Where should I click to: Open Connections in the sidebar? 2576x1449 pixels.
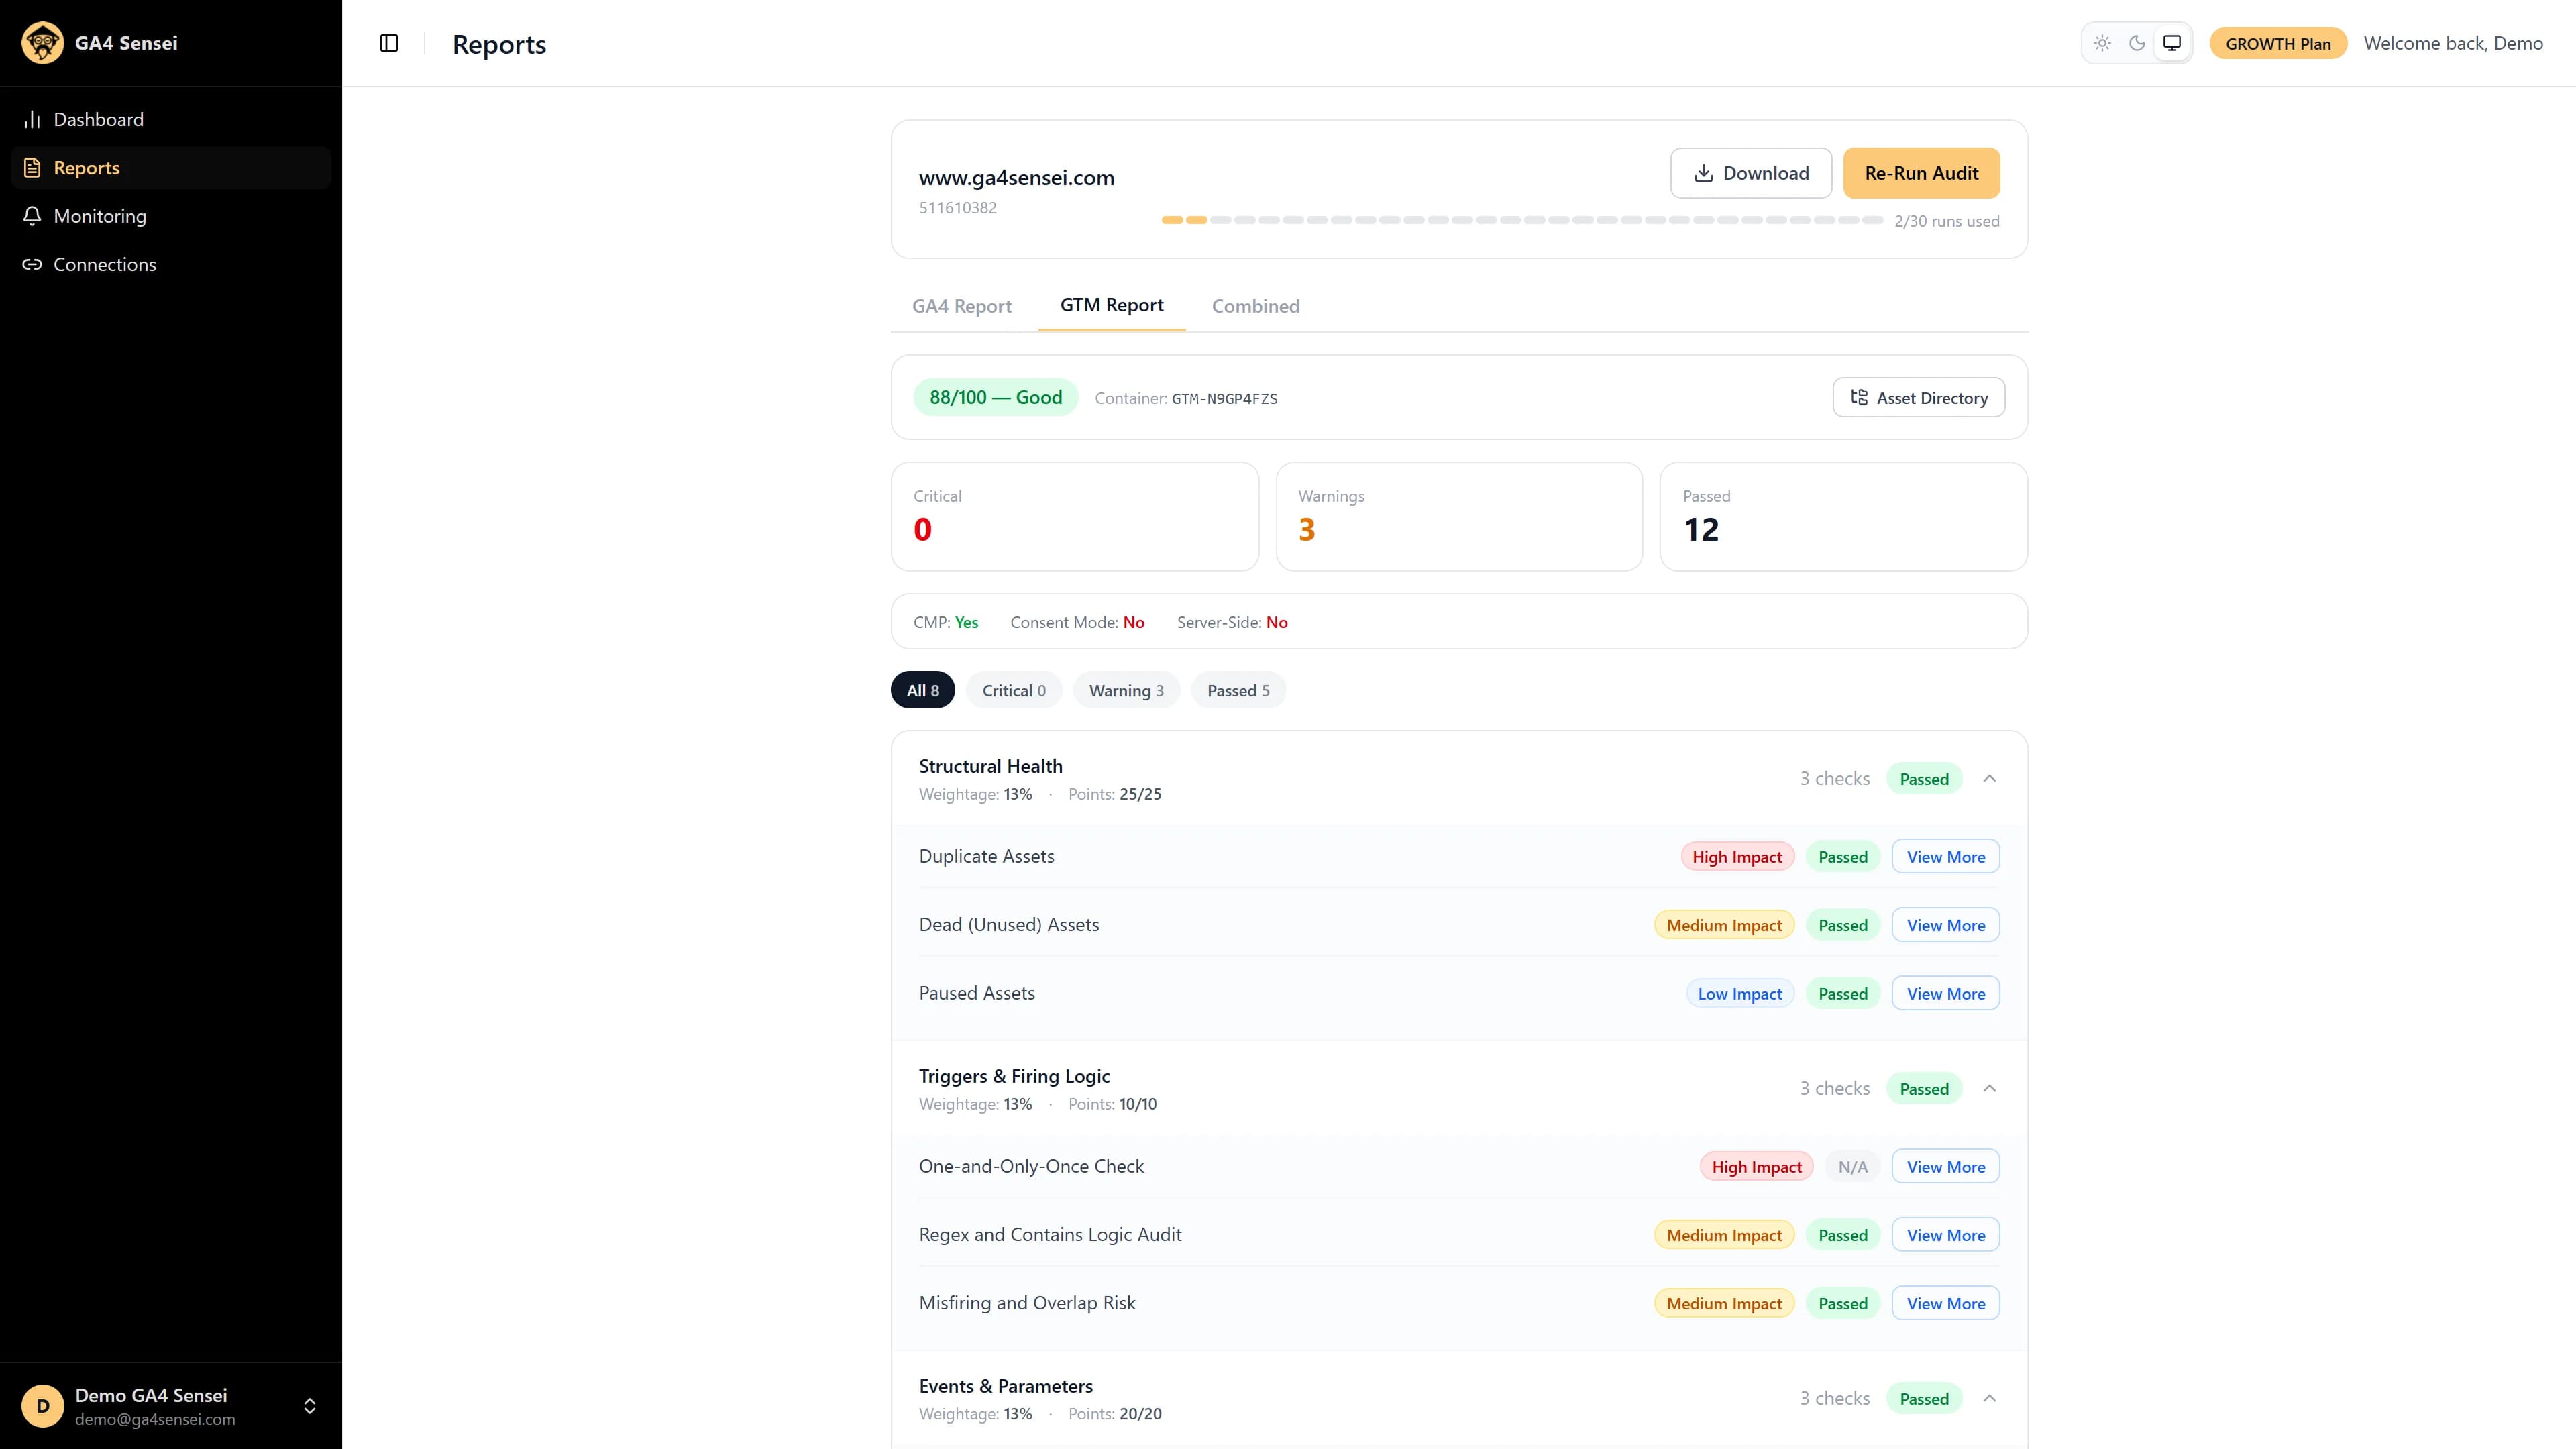coord(171,264)
